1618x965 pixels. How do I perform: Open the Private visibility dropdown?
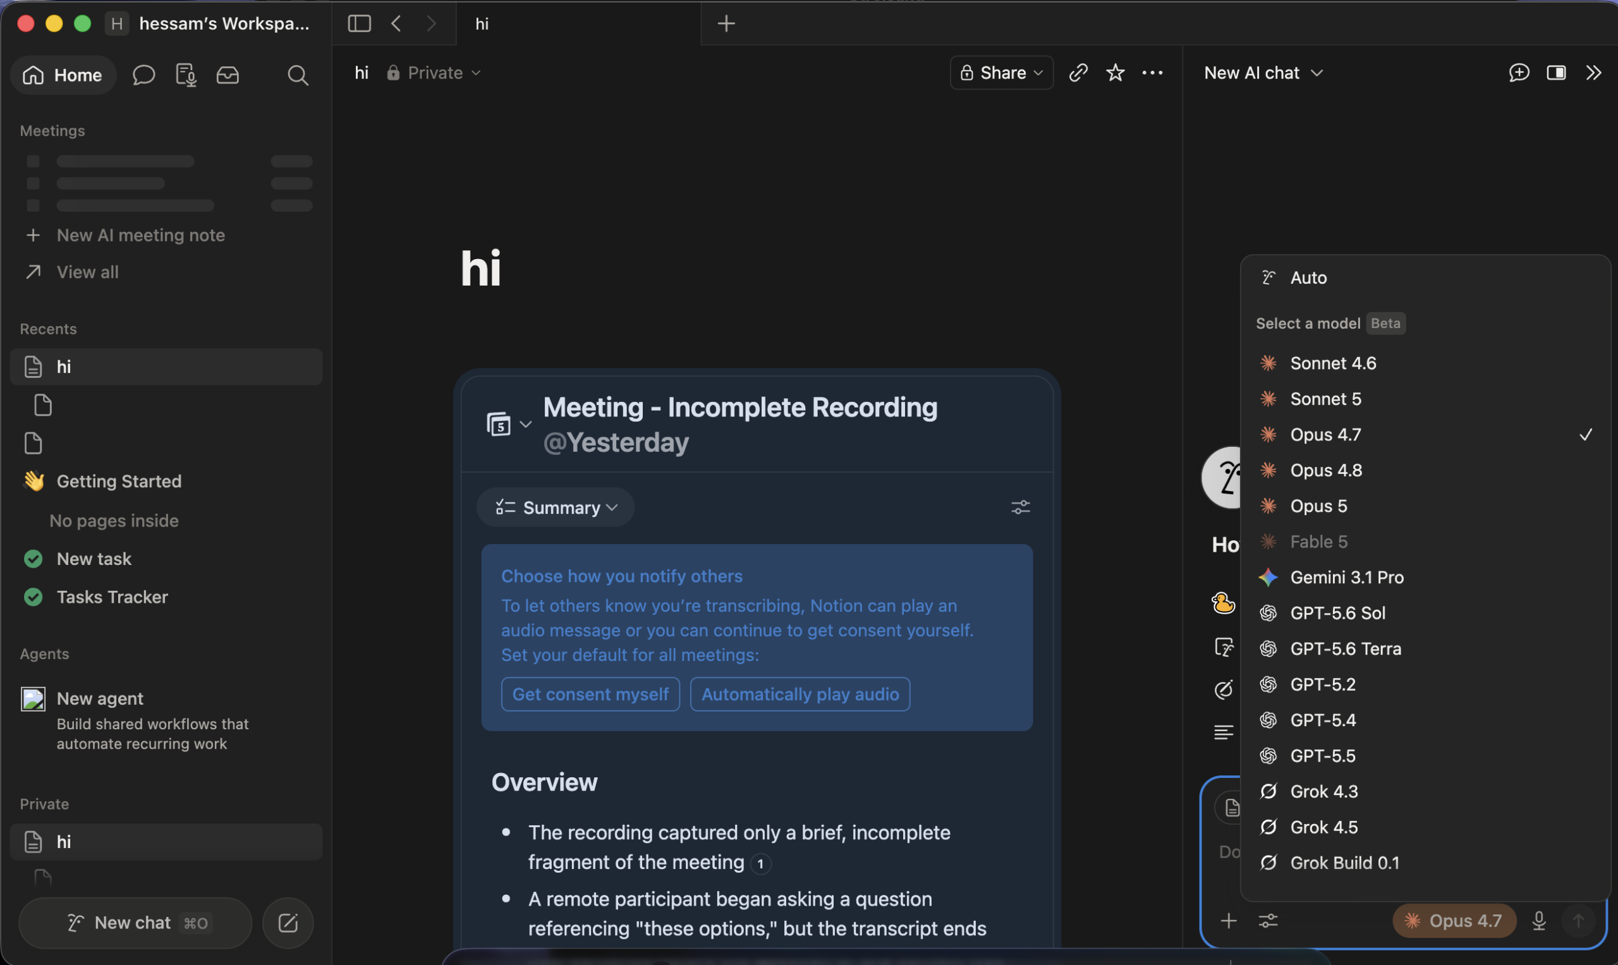pos(434,73)
